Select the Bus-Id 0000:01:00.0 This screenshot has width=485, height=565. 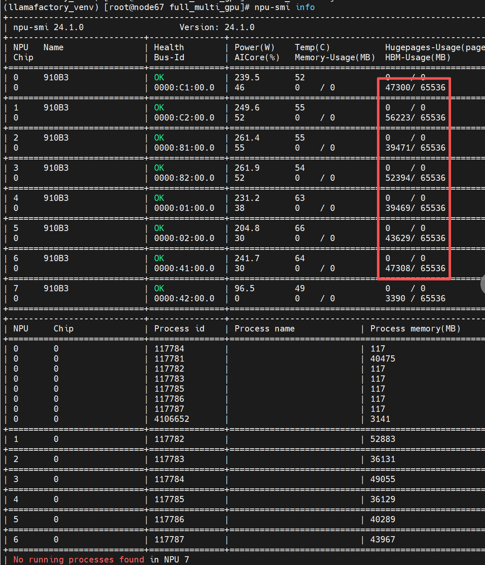click(184, 208)
